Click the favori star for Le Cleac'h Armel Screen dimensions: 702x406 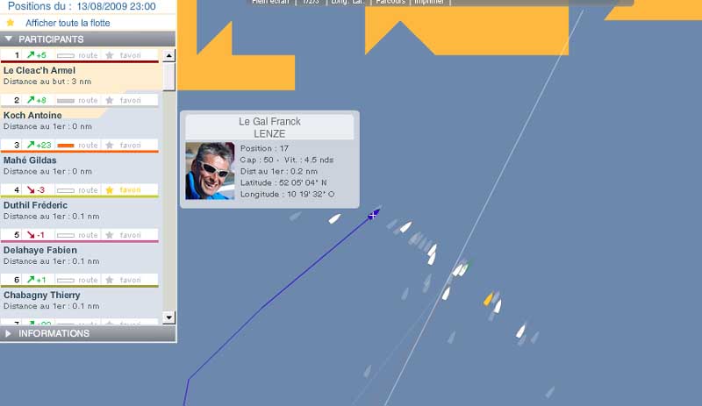tap(109, 55)
